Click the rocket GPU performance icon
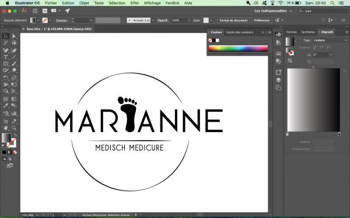The image size is (350, 218). point(68,10)
